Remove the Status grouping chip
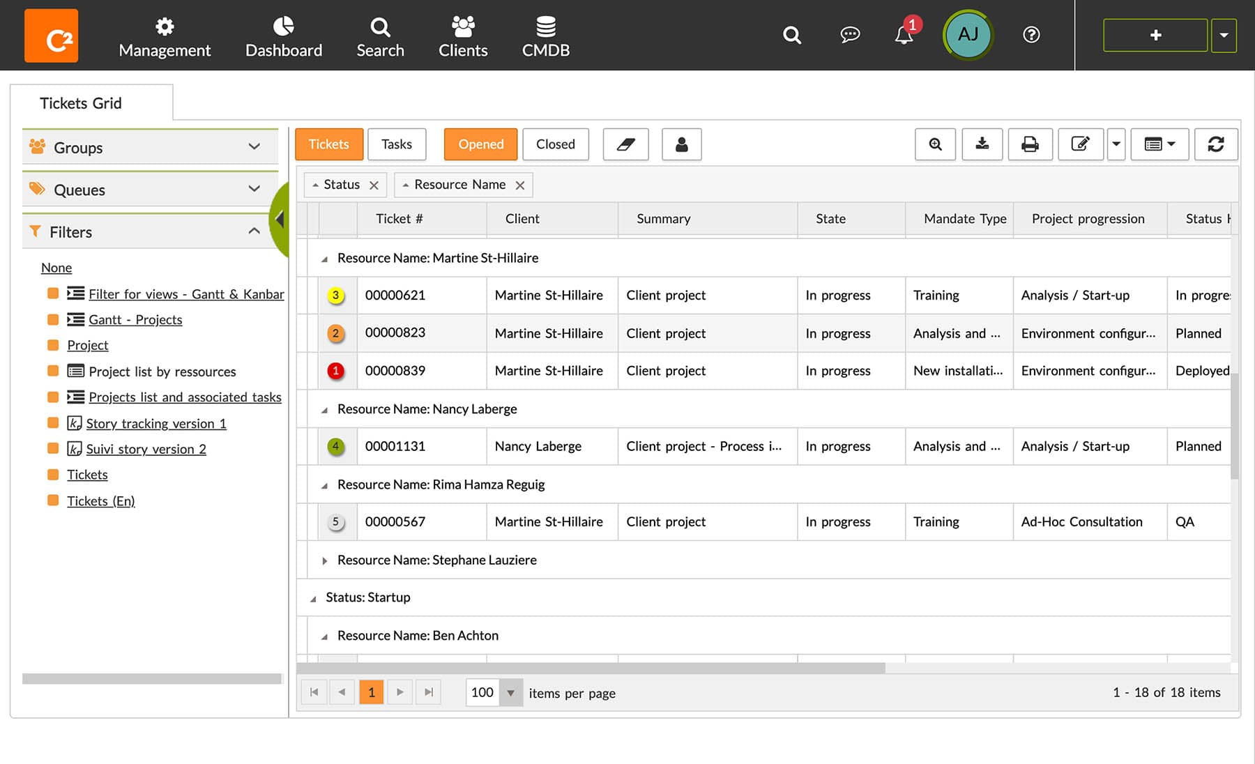 [374, 185]
